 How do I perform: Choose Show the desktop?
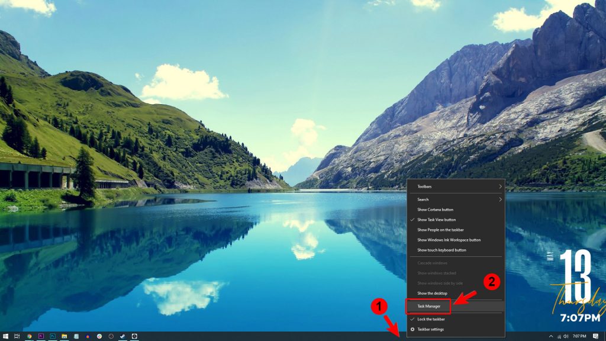456,293
